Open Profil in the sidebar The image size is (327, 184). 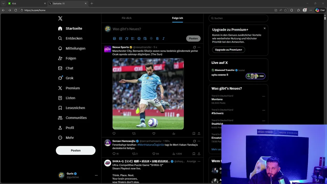click(x=66, y=128)
